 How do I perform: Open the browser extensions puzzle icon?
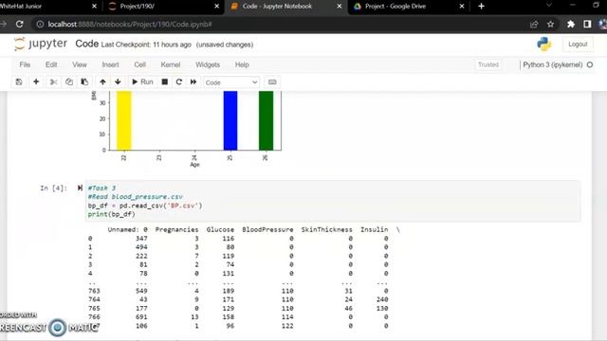(x=571, y=25)
